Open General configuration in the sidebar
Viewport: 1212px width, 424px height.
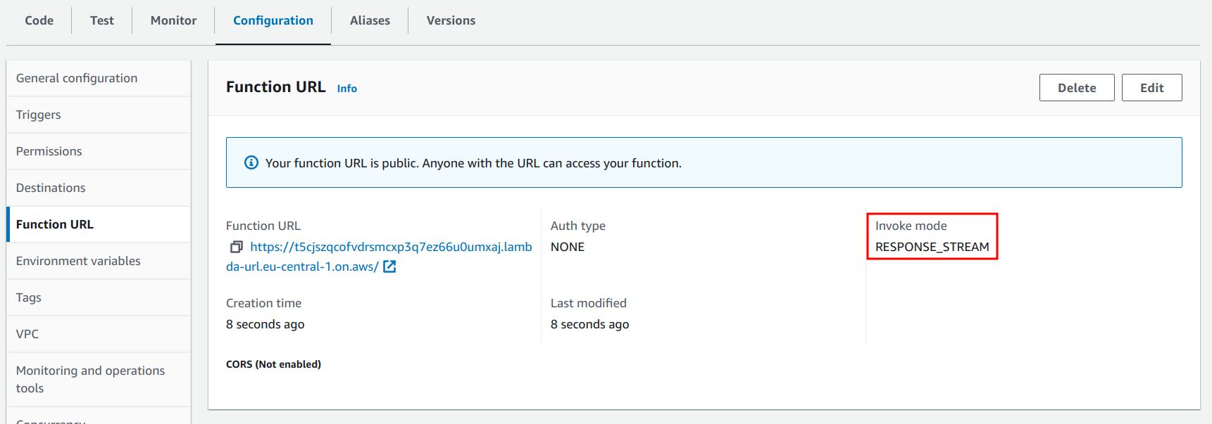point(99,78)
